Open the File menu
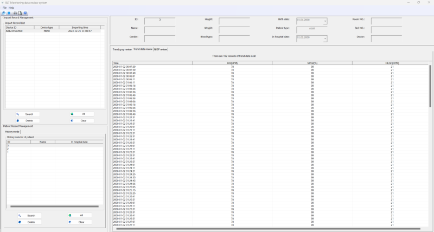 [x=4, y=8]
